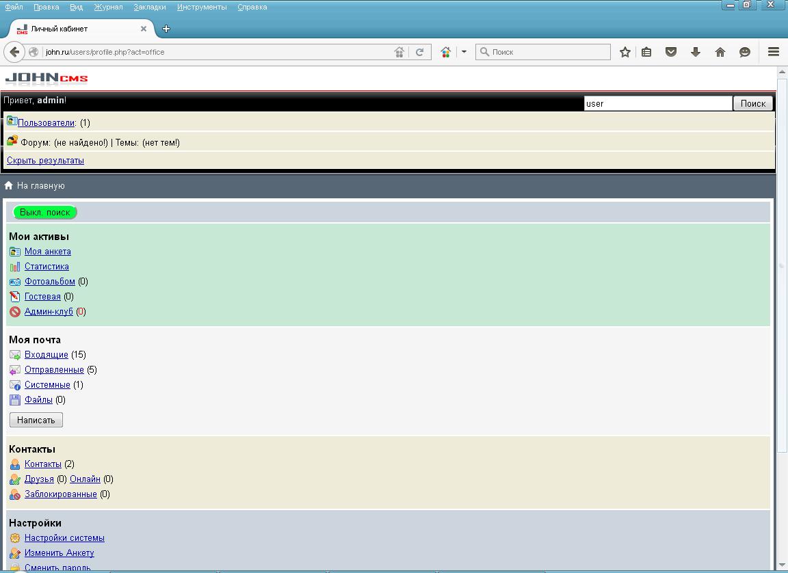Show bookmarks list icon
This screenshot has width=788, height=573.
coord(646,52)
